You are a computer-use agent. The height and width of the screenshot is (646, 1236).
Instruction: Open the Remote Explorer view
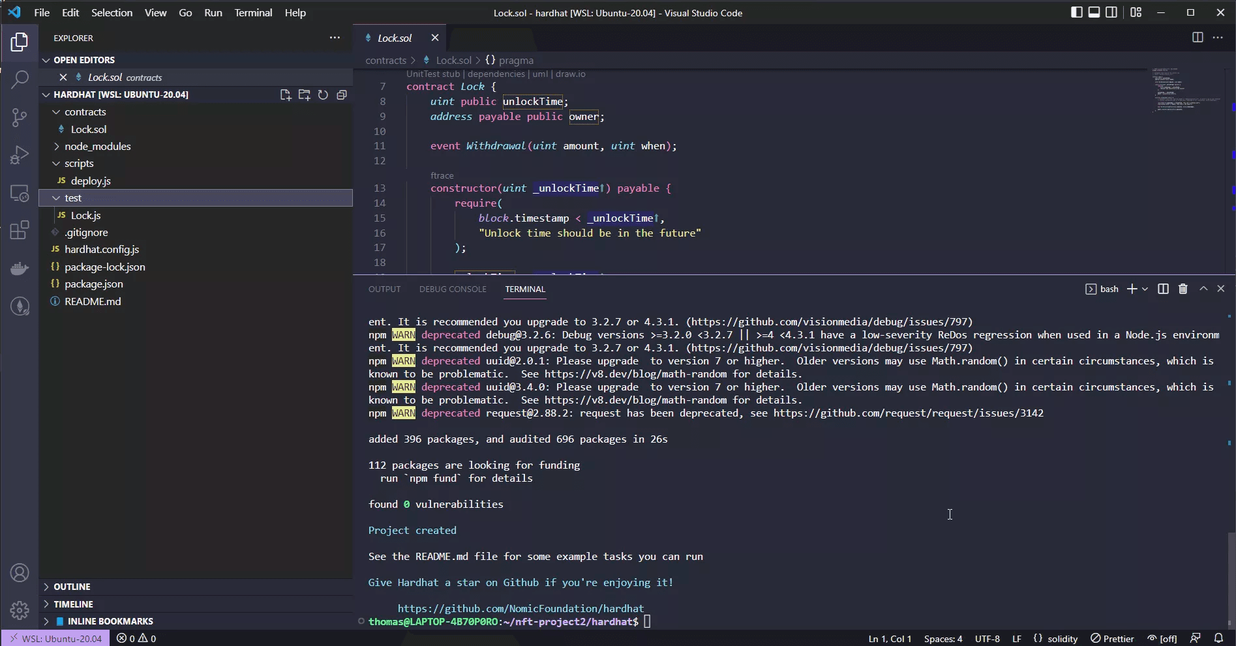tap(20, 193)
